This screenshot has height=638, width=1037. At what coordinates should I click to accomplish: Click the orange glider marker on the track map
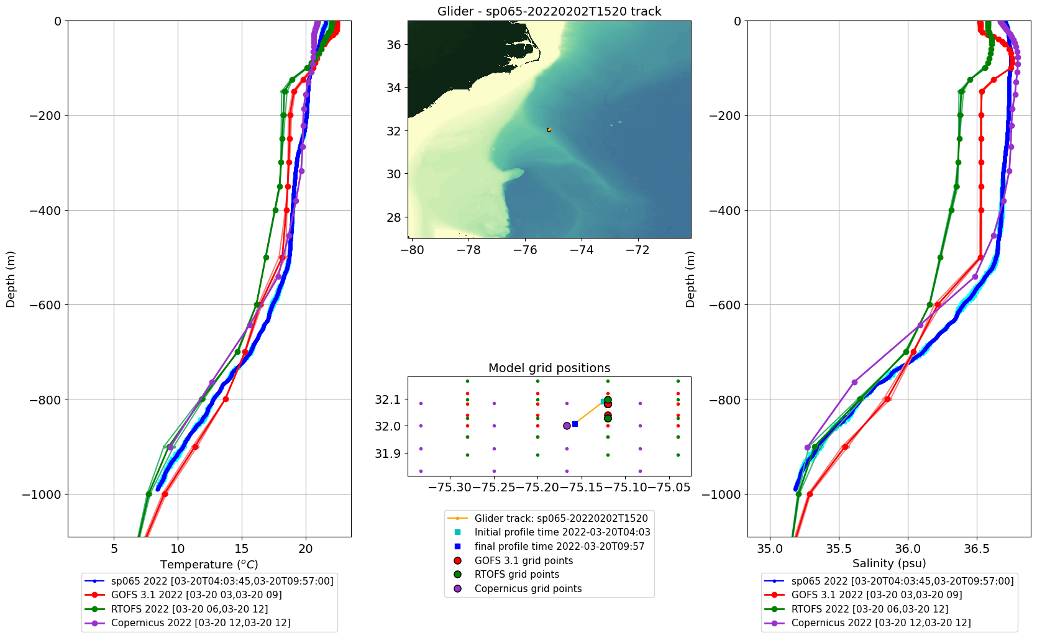(x=549, y=130)
